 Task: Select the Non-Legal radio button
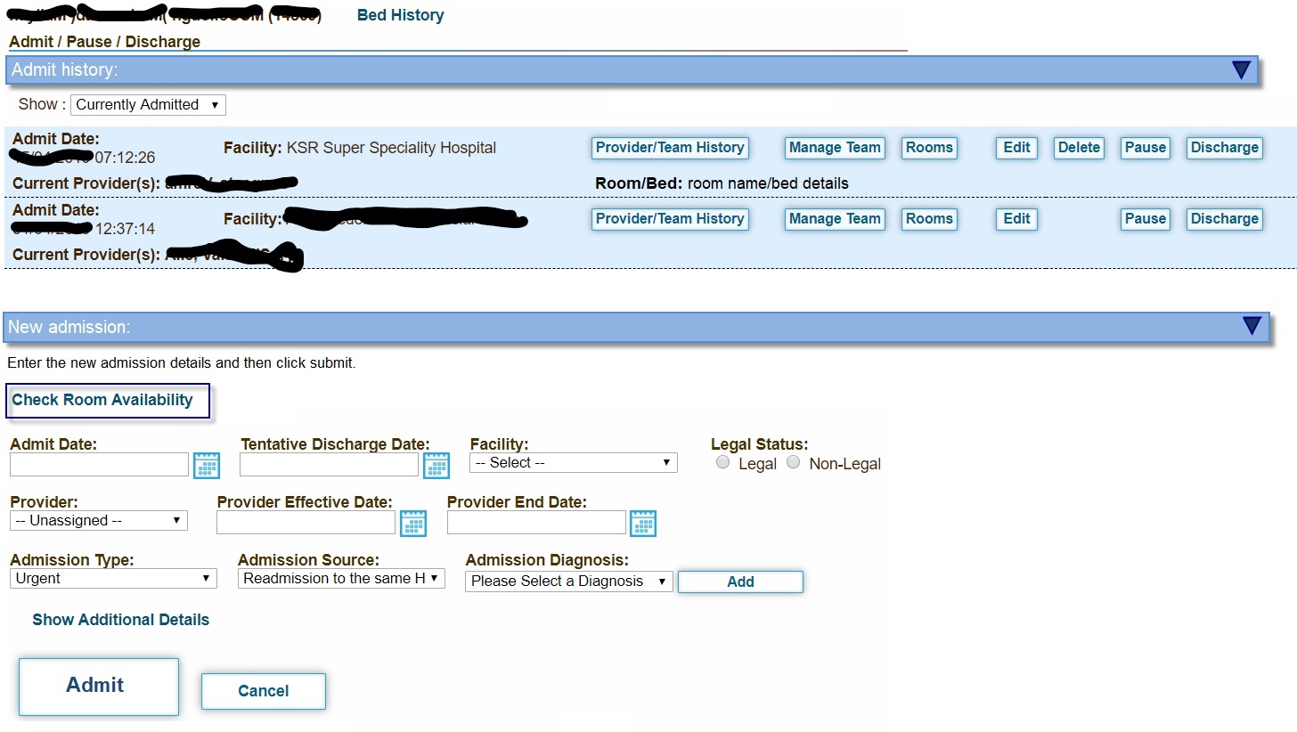point(793,462)
